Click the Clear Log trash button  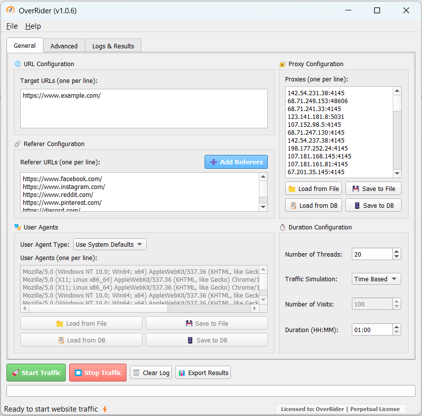pyautogui.click(x=151, y=373)
